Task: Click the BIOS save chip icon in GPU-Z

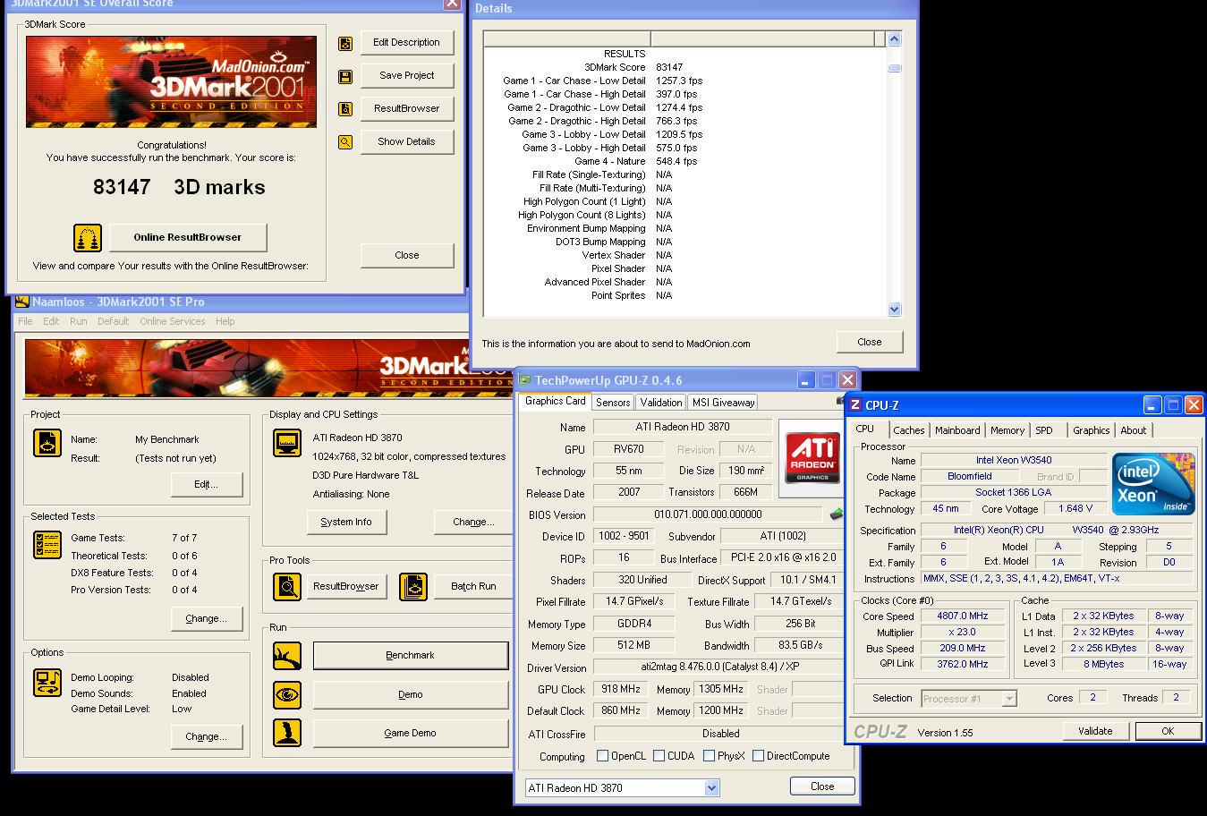Action: (837, 514)
